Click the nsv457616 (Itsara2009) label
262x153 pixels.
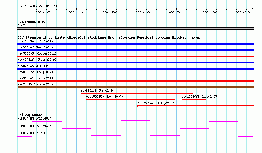(x=37, y=60)
